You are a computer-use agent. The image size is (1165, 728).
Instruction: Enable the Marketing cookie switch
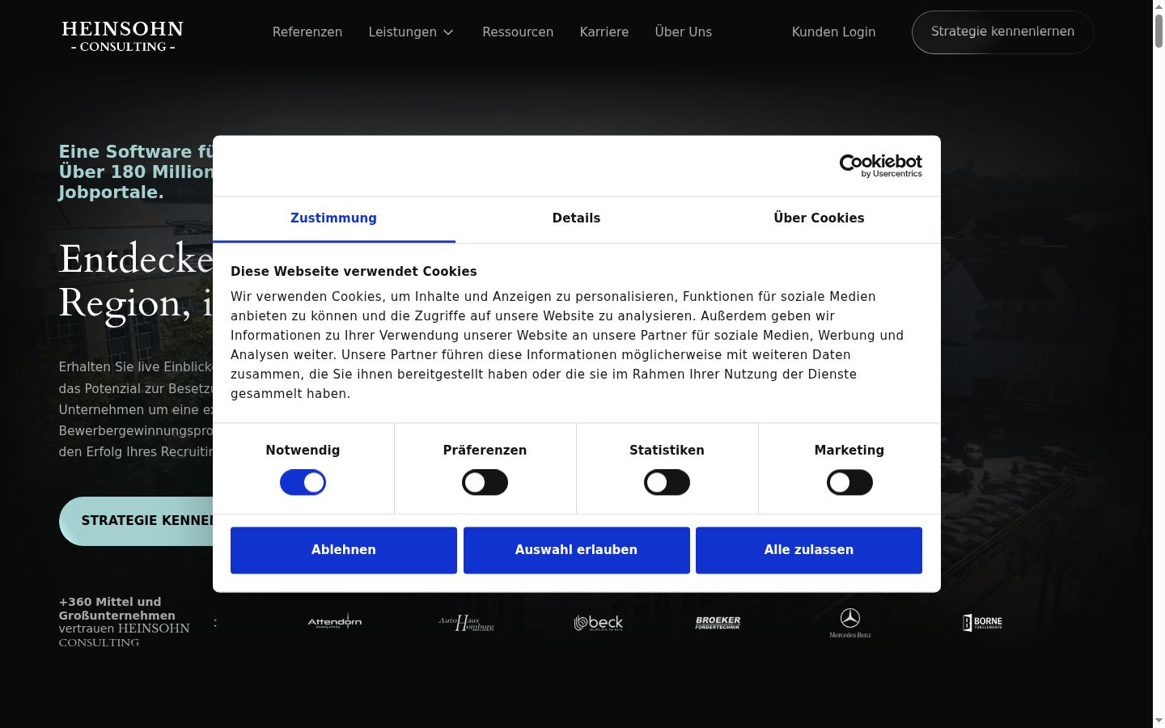(849, 483)
